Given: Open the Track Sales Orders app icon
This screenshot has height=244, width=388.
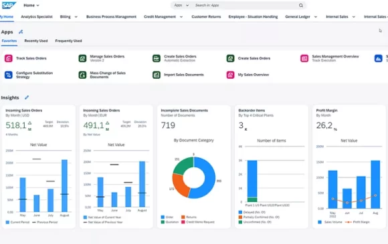Looking at the screenshot, I should (9, 59).
